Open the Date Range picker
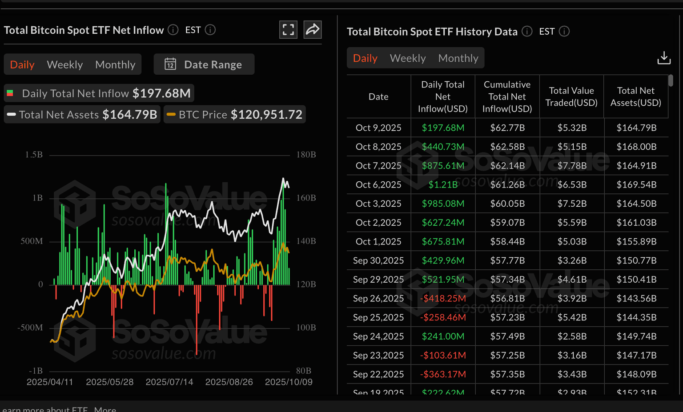The image size is (683, 412). point(204,64)
